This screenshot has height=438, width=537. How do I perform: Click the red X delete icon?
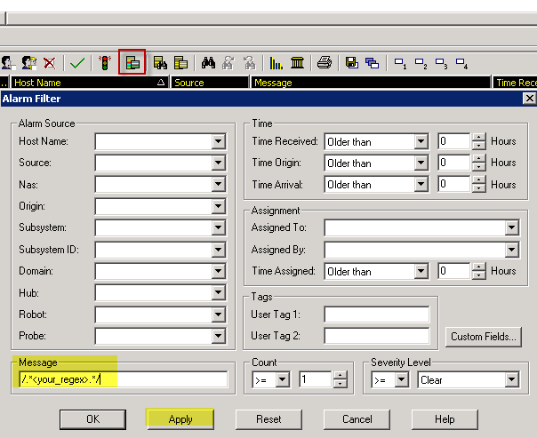pyautogui.click(x=50, y=63)
